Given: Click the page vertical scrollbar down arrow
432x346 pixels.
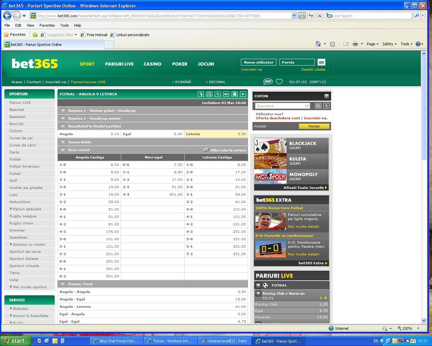Looking at the screenshot, I should [424, 320].
